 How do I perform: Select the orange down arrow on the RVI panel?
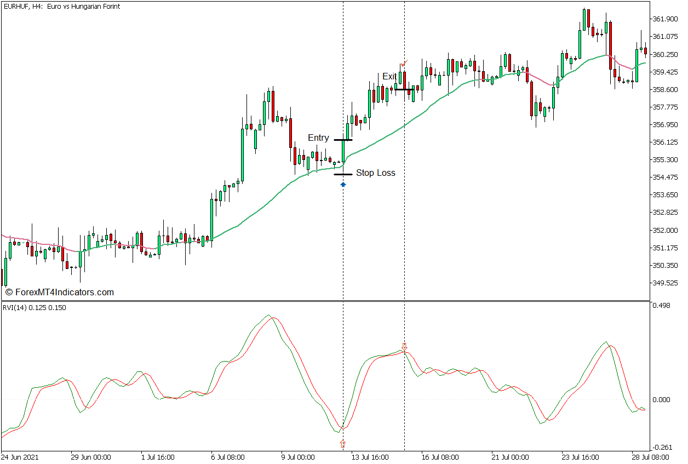404,347
